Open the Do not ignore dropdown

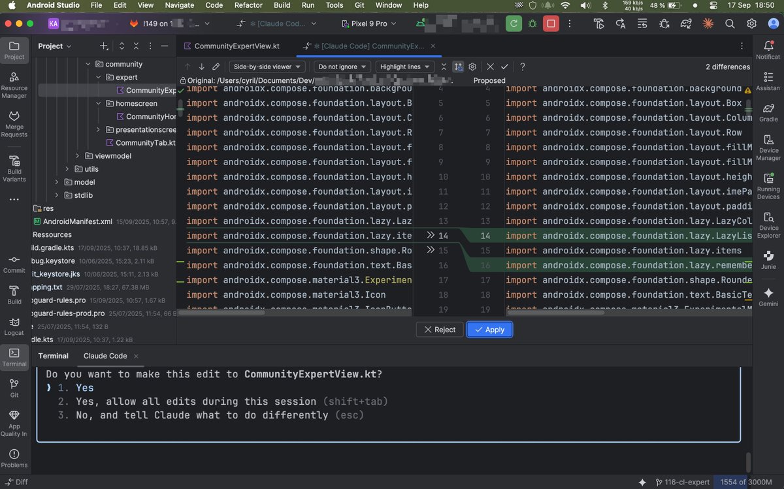pos(342,67)
